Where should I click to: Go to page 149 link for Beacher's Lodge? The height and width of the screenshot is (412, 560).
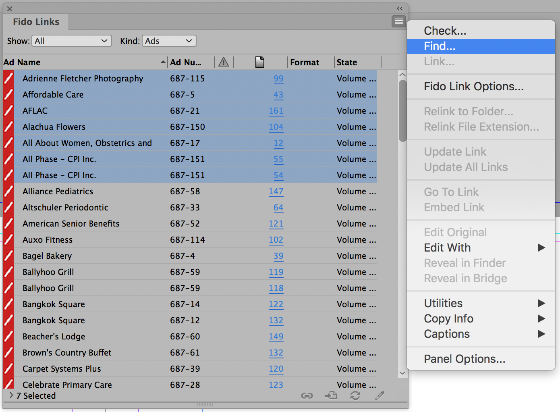pos(276,337)
